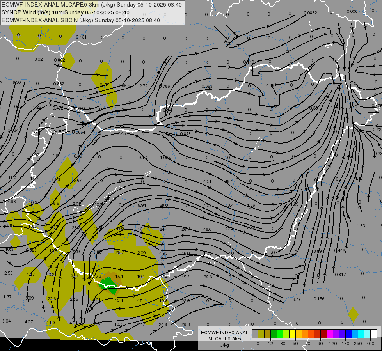Screen dimensions: 382x351
Task: Click the map value 29.3
Action: pos(186,324)
